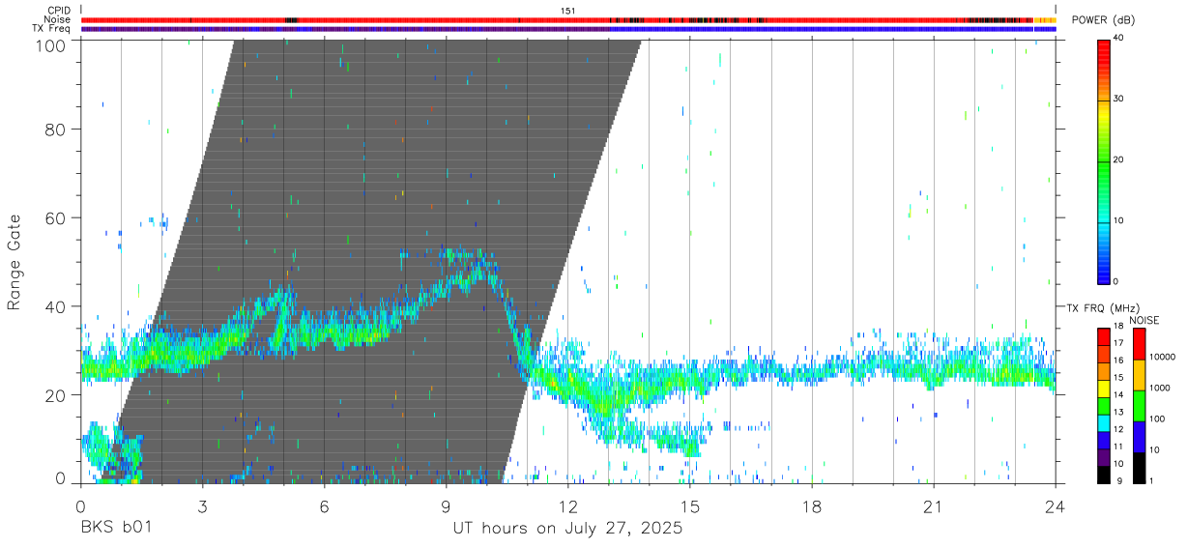The width and height of the screenshot is (1187, 548).
Task: Click the 80 tick on the Range Gate axis
Action: pos(57,129)
